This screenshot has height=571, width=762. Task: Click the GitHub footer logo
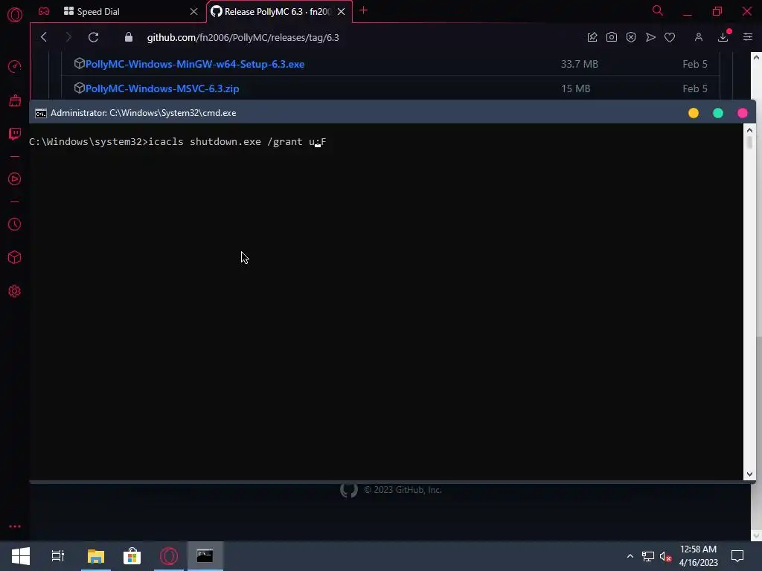[348, 489]
